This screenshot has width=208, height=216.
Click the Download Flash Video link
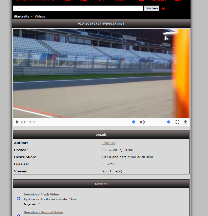pos(41,194)
